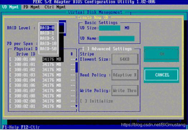The width and height of the screenshot is (188, 130).
Task: Click the Create New VD dialog title
Action: click(x=93, y=17)
